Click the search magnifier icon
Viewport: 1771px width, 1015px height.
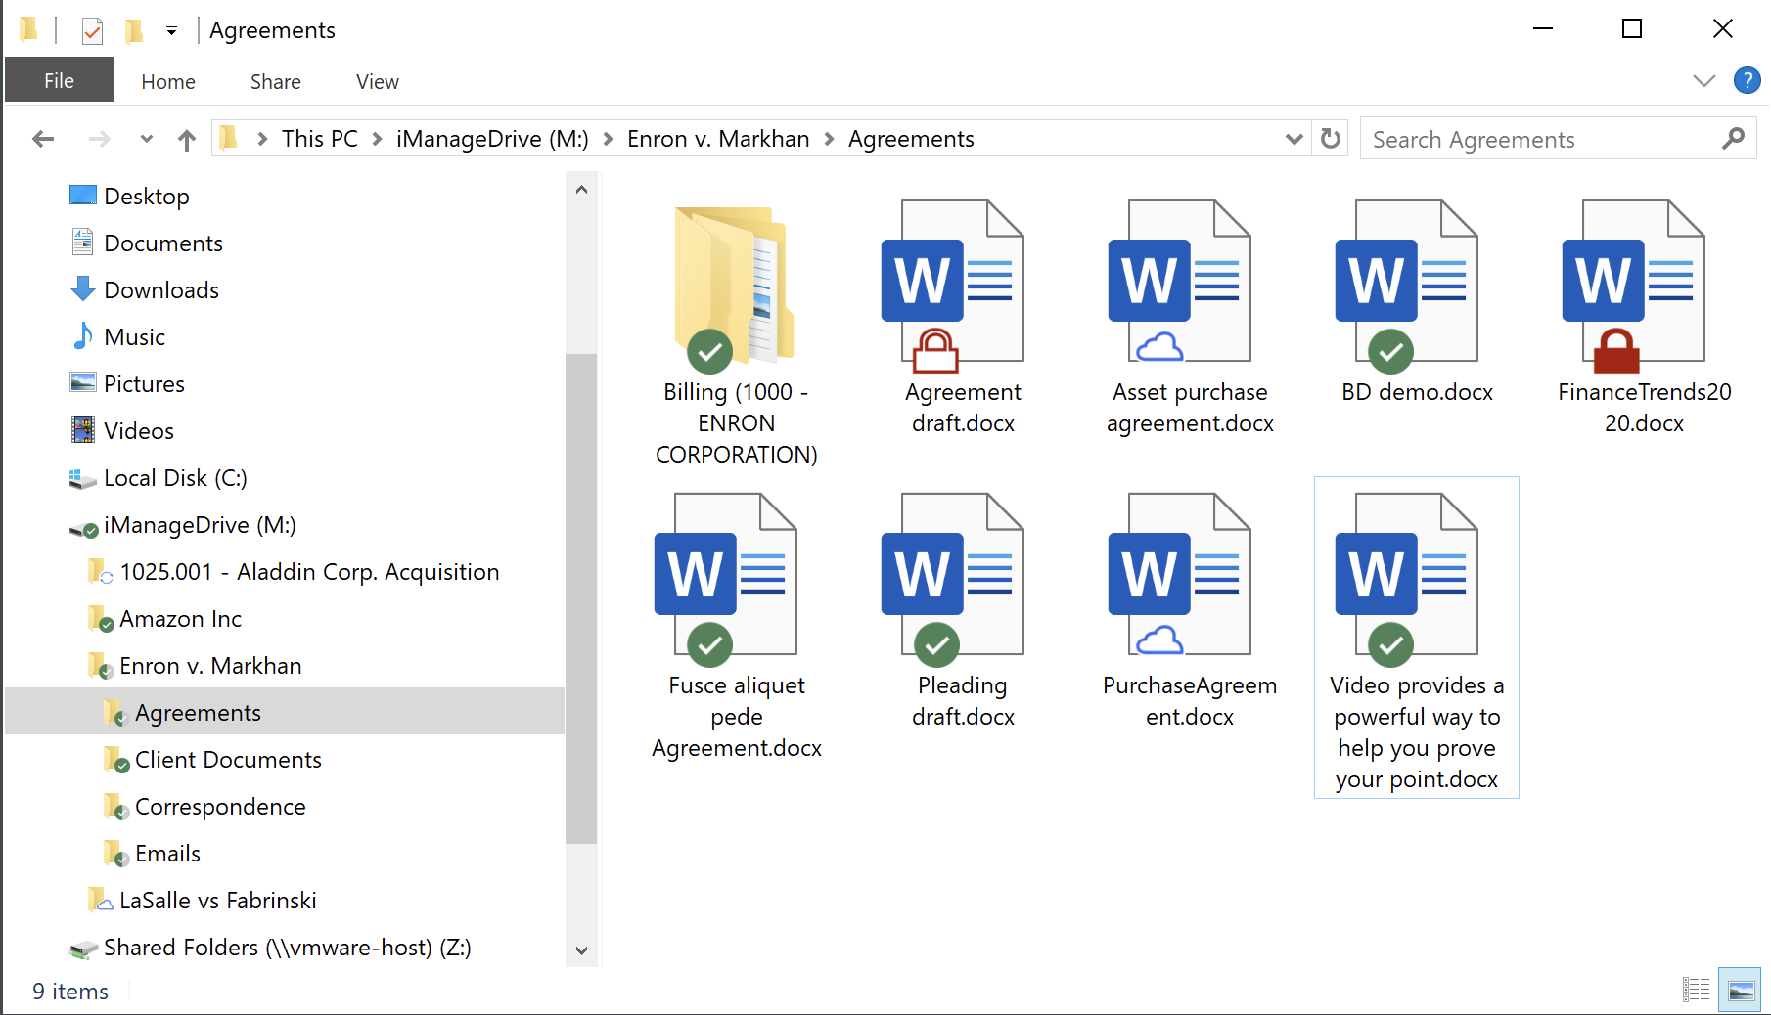(1733, 139)
